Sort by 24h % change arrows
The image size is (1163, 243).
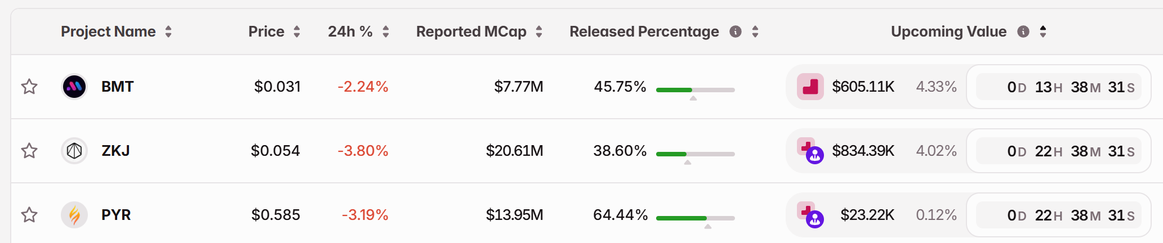click(386, 31)
